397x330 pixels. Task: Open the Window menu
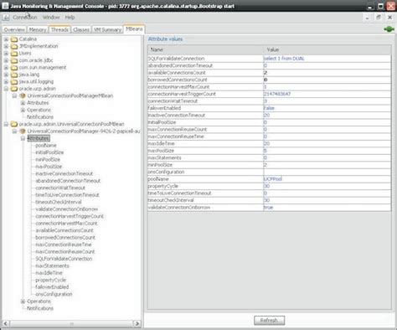[51, 18]
